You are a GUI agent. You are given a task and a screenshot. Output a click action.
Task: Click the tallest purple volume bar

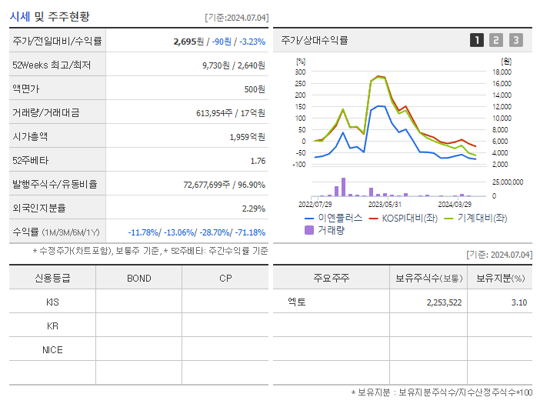coord(343,187)
